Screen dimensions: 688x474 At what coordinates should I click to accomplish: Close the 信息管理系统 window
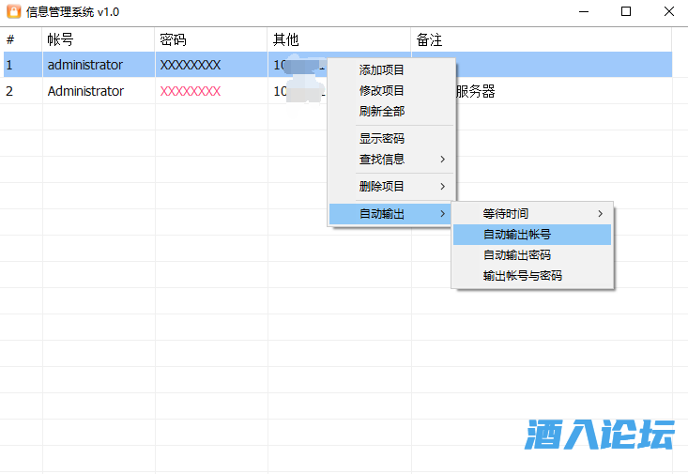667,12
